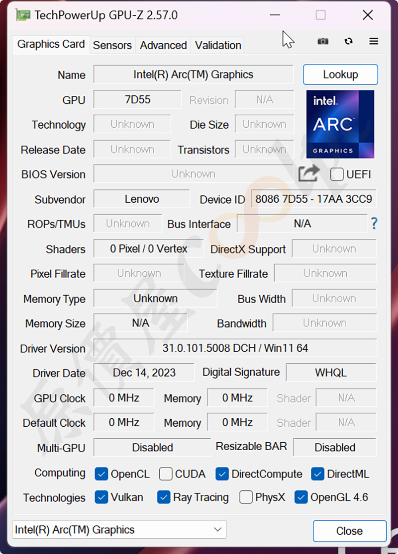Click the GPU-Z app icon in title bar
Screen dimensions: 398x554
(23, 15)
